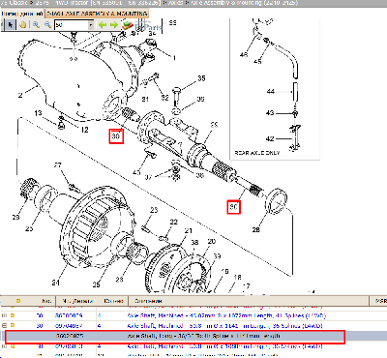The image size is (387, 358).
Task: Click callout number 43 in rear axle inset
Action: point(270,113)
